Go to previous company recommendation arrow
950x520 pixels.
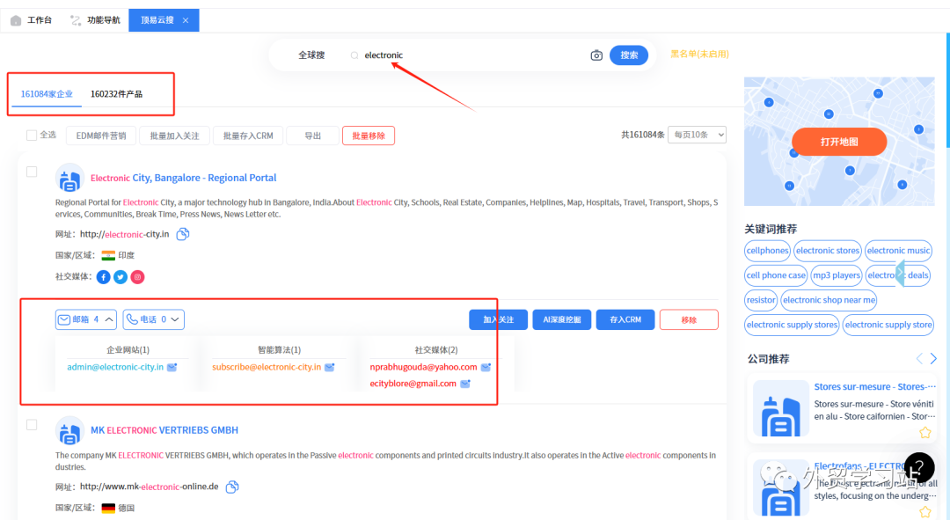919,359
